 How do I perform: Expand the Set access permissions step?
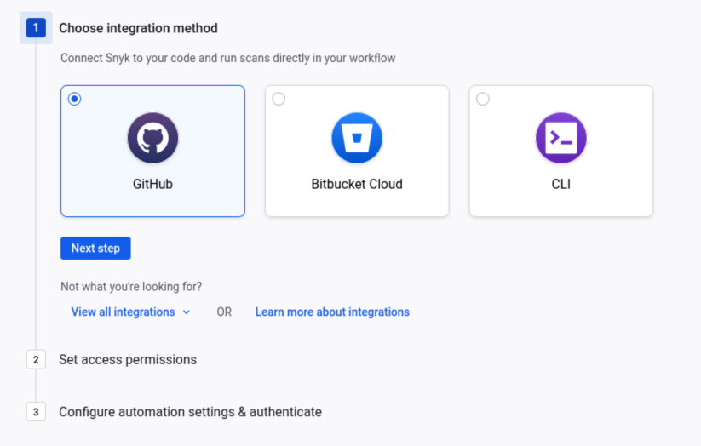pos(128,360)
